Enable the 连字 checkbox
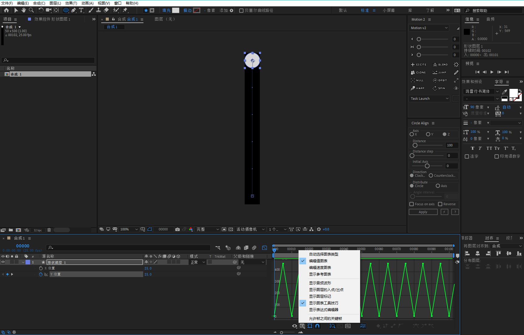524x335 pixels. [467, 156]
